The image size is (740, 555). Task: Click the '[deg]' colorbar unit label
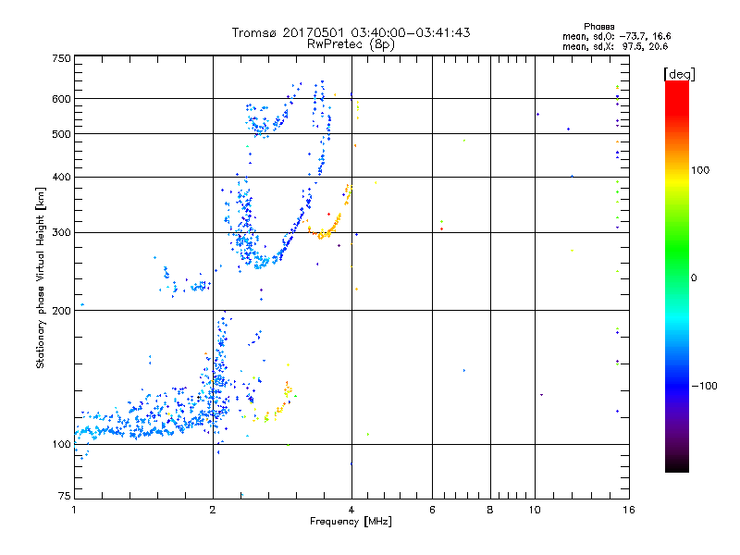(x=679, y=75)
